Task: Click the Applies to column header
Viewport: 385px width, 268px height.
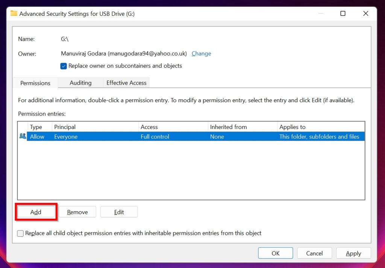Action: point(293,127)
